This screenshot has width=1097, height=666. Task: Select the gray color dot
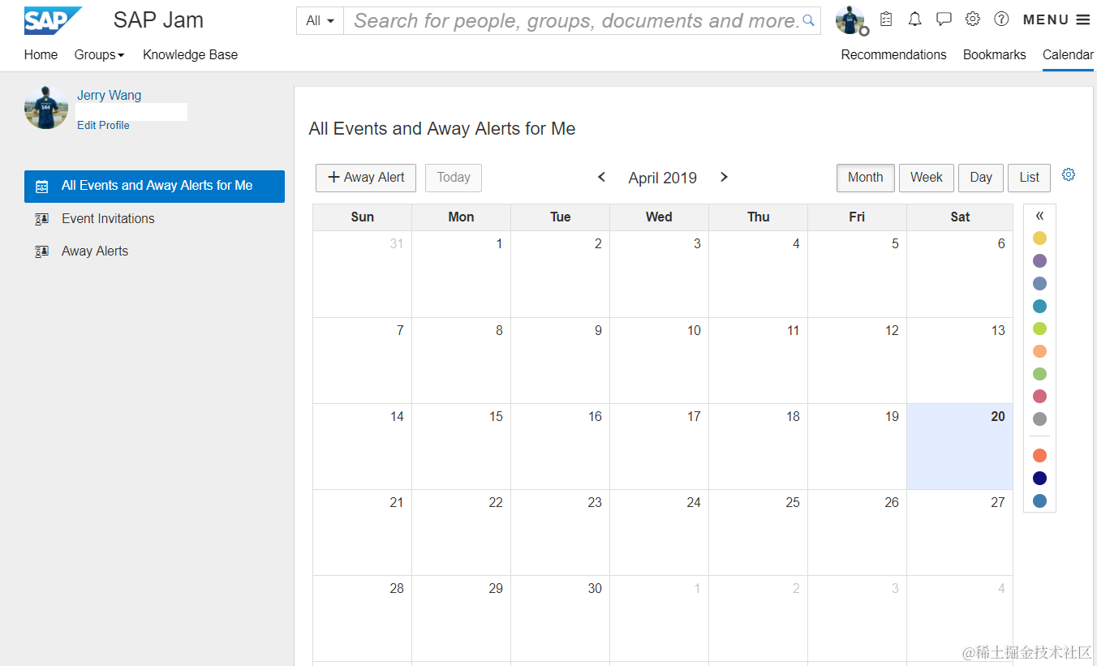(x=1039, y=419)
